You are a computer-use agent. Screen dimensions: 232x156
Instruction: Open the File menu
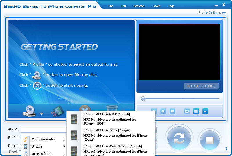pos(111,6)
